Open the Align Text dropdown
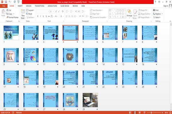This screenshot has width=172, height=114. [x=95, y=14]
